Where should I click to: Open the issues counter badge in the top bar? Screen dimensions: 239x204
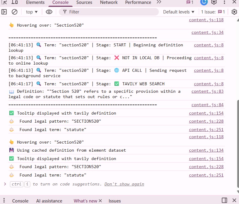[190, 2]
